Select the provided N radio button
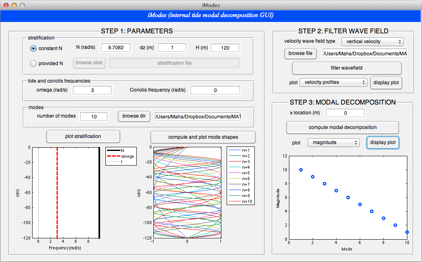422x262 pixels. [33, 63]
